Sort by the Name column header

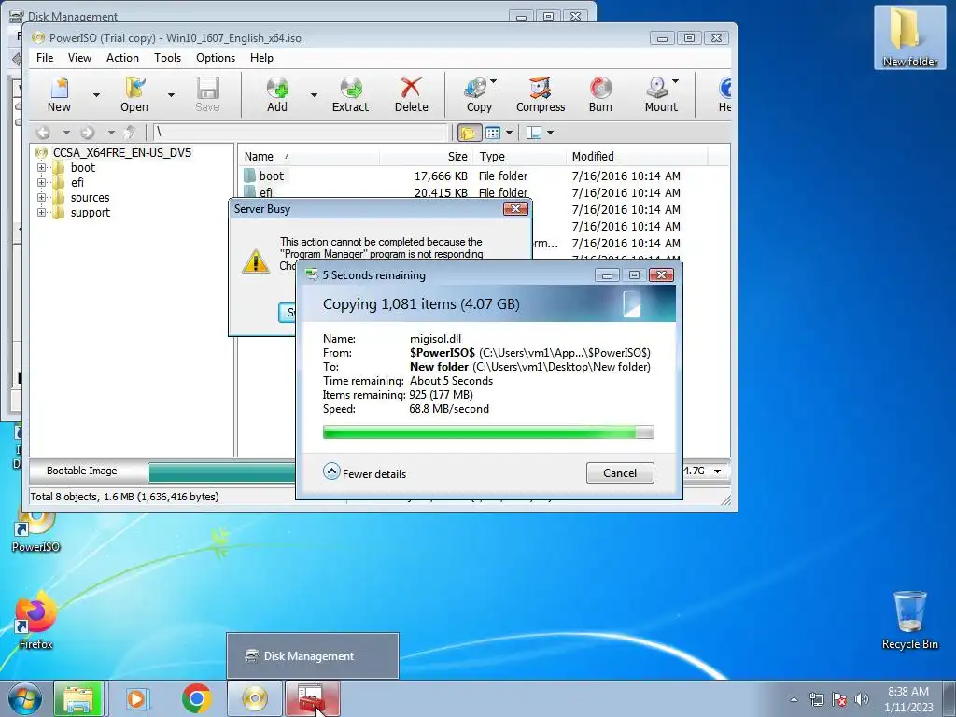pyautogui.click(x=308, y=157)
